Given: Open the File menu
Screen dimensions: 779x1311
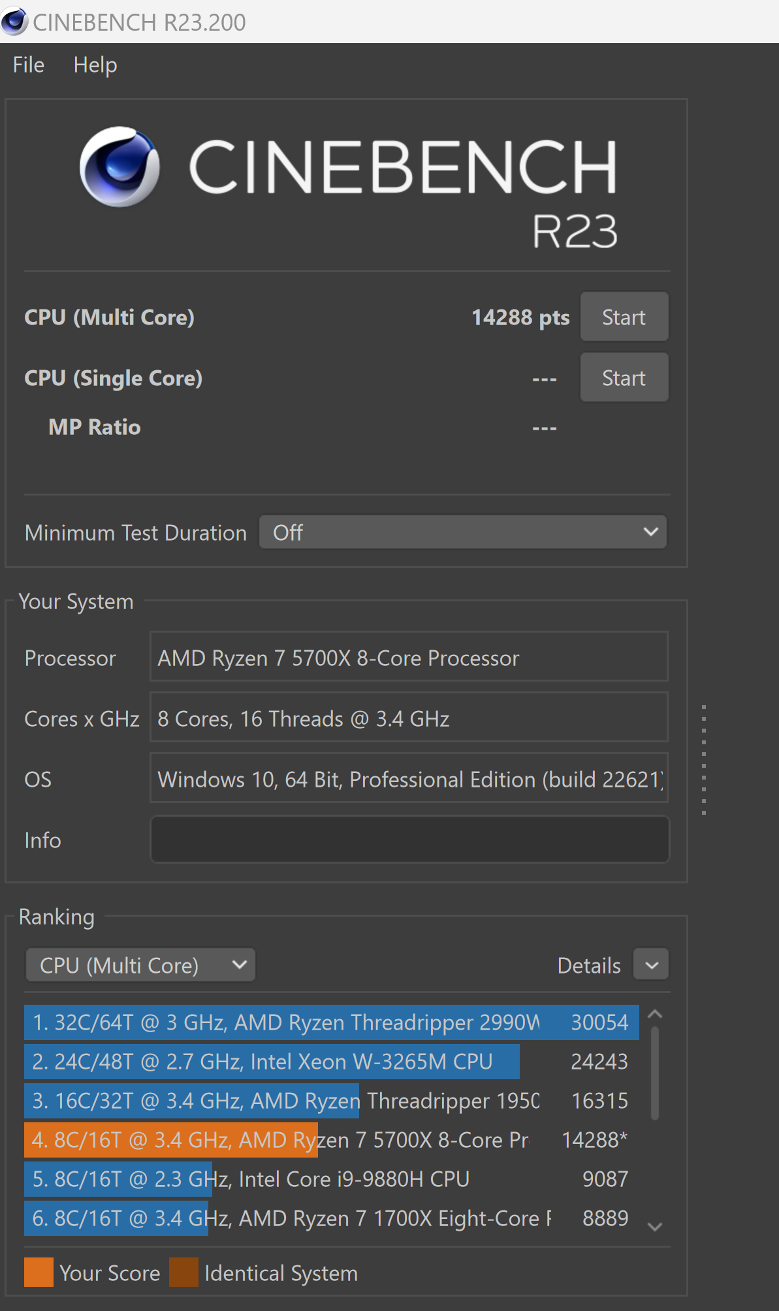Looking at the screenshot, I should 29,65.
